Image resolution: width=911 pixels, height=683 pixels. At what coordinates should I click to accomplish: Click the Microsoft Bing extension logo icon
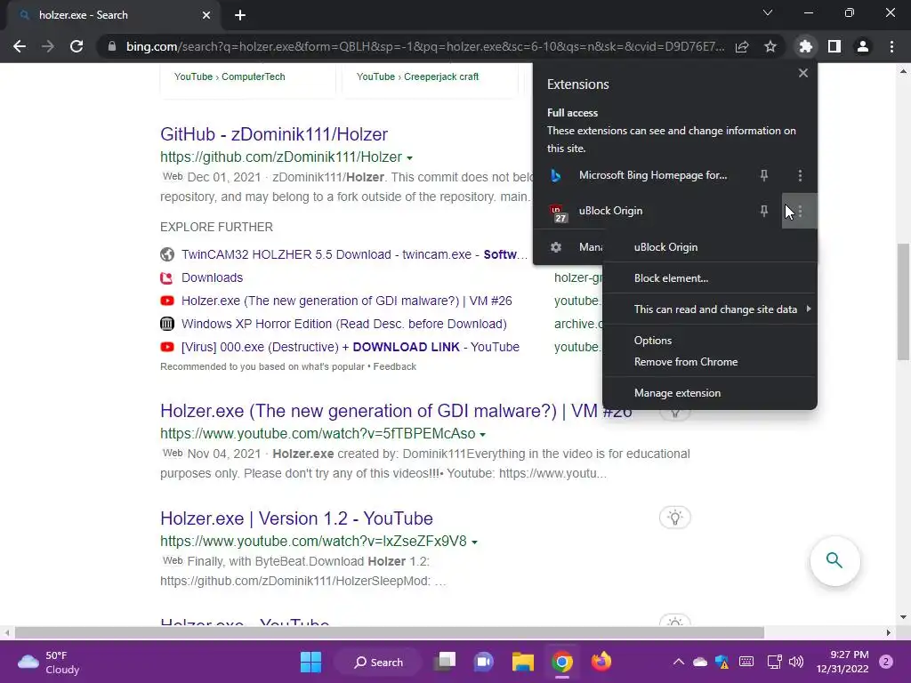point(556,175)
